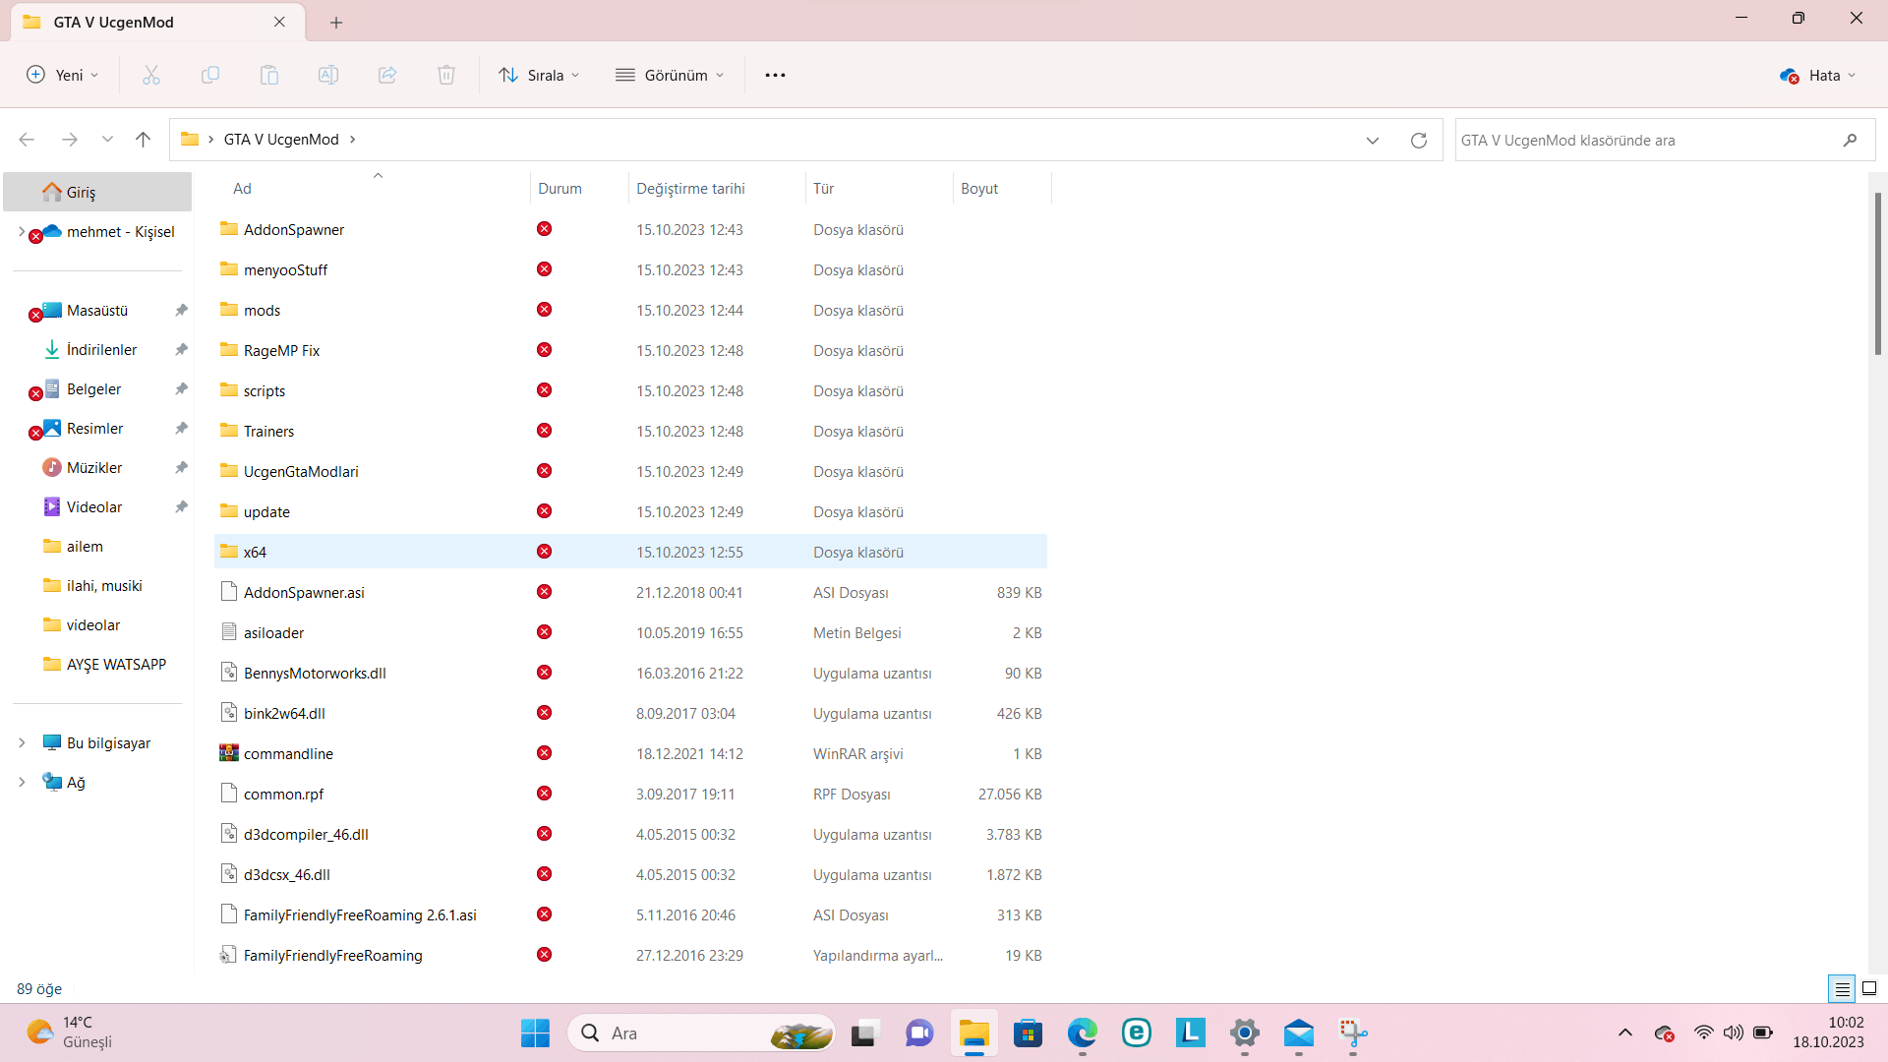Go up one folder level
This screenshot has width=1888, height=1062.
tap(143, 140)
